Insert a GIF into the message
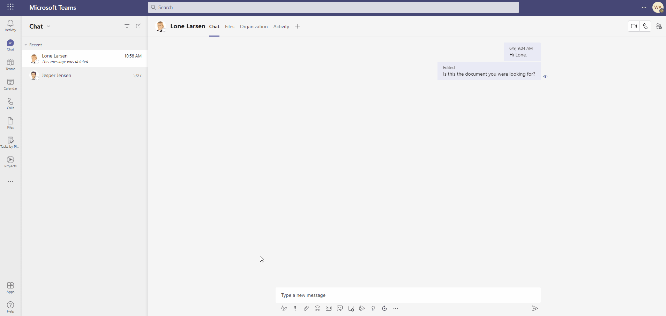Image resolution: width=666 pixels, height=316 pixels. coord(329,308)
